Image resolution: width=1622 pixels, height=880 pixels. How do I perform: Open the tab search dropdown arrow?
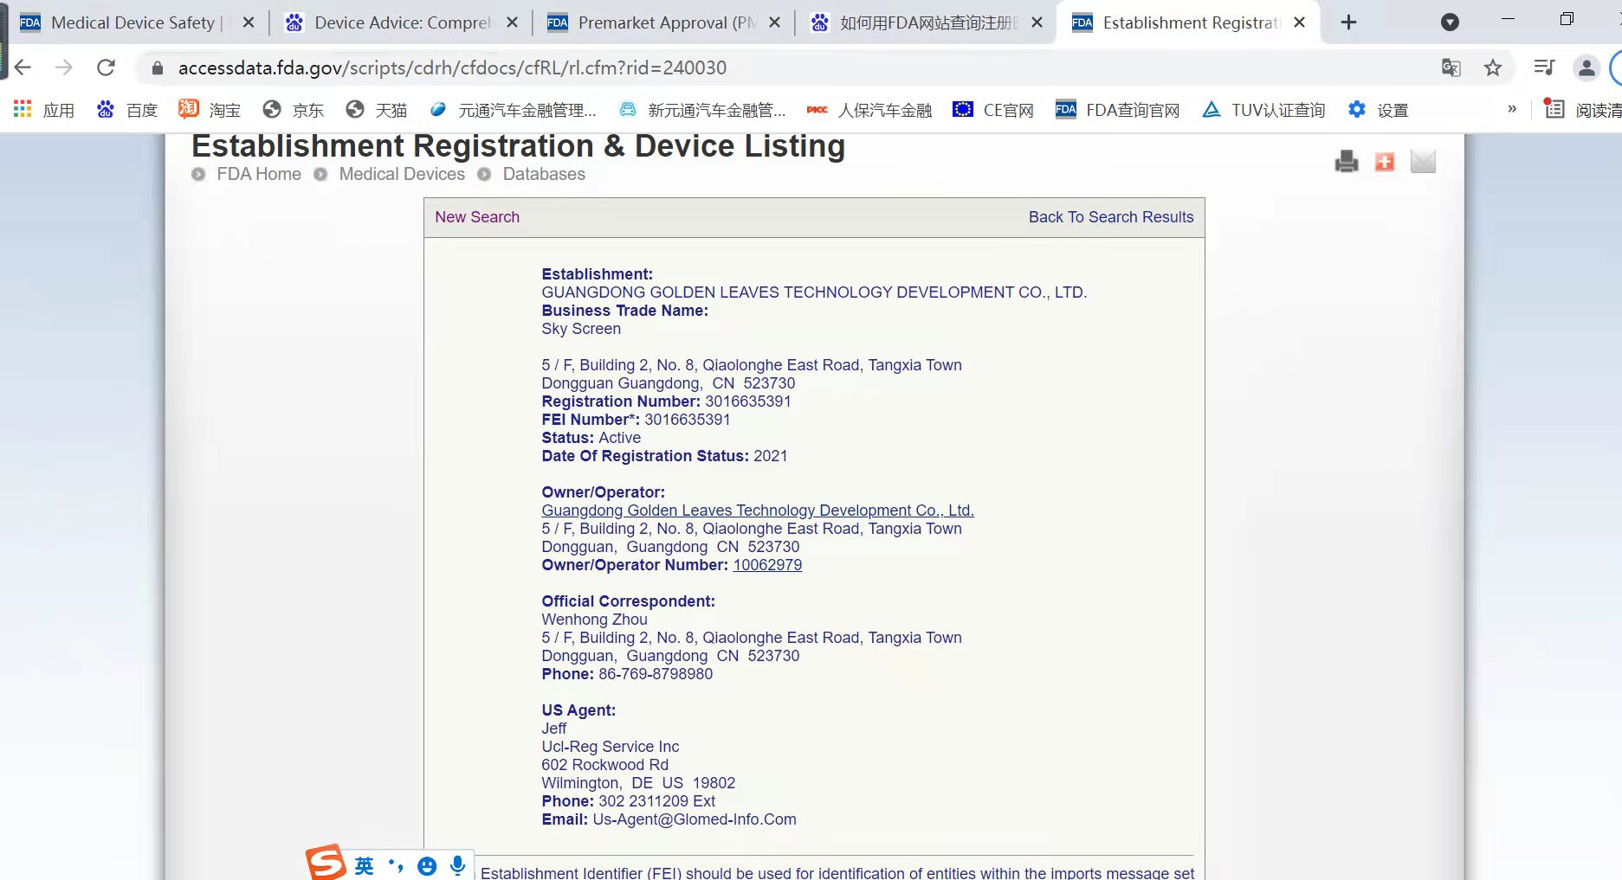click(1450, 22)
